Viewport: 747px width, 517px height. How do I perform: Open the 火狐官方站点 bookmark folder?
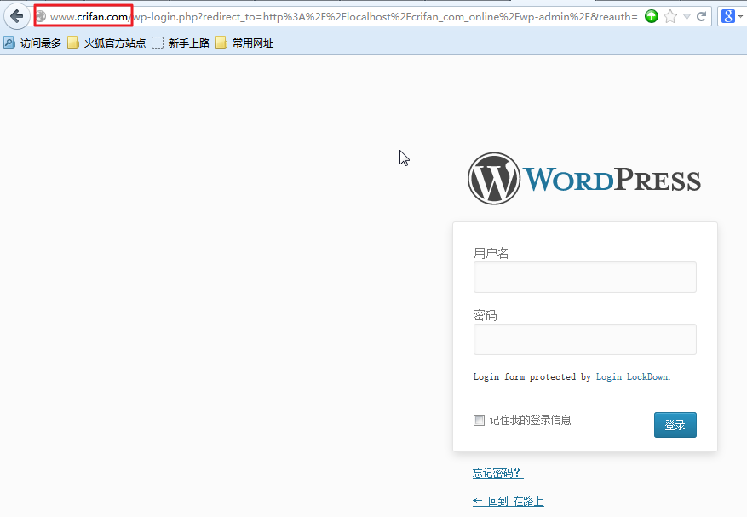point(106,43)
